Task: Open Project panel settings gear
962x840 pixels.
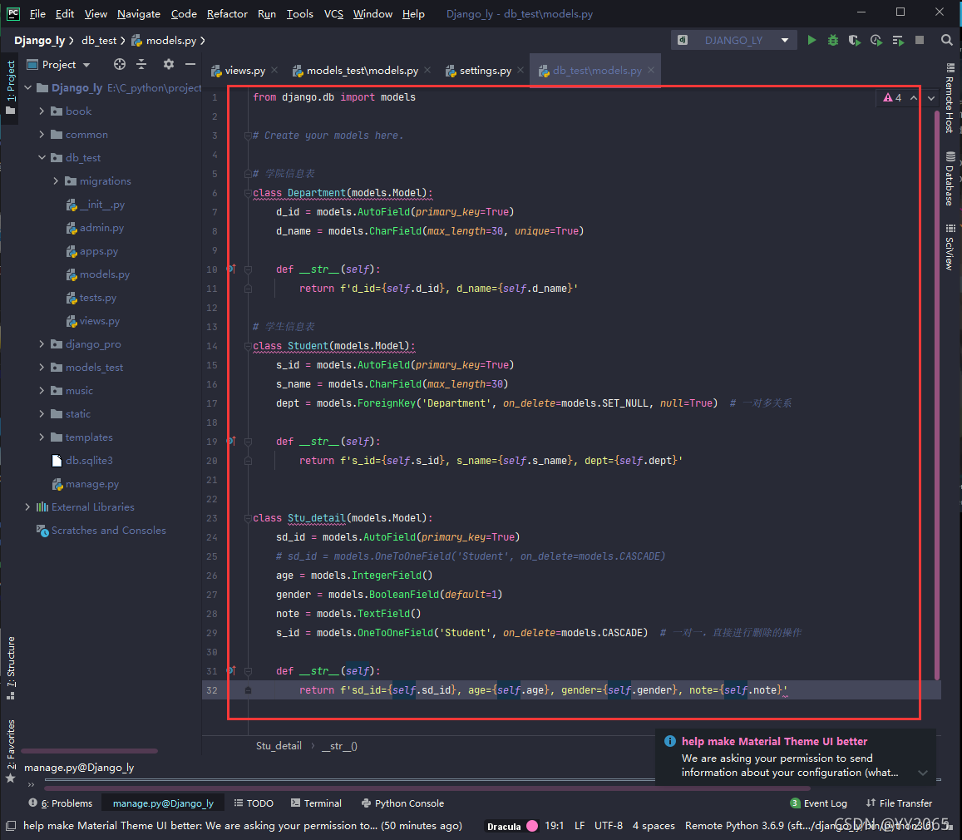Action: coord(168,64)
